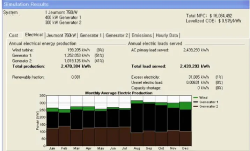250x151 pixels.
Task: Select the wind turbine value 199,205 kWh
Action: pyautogui.click(x=79, y=50)
